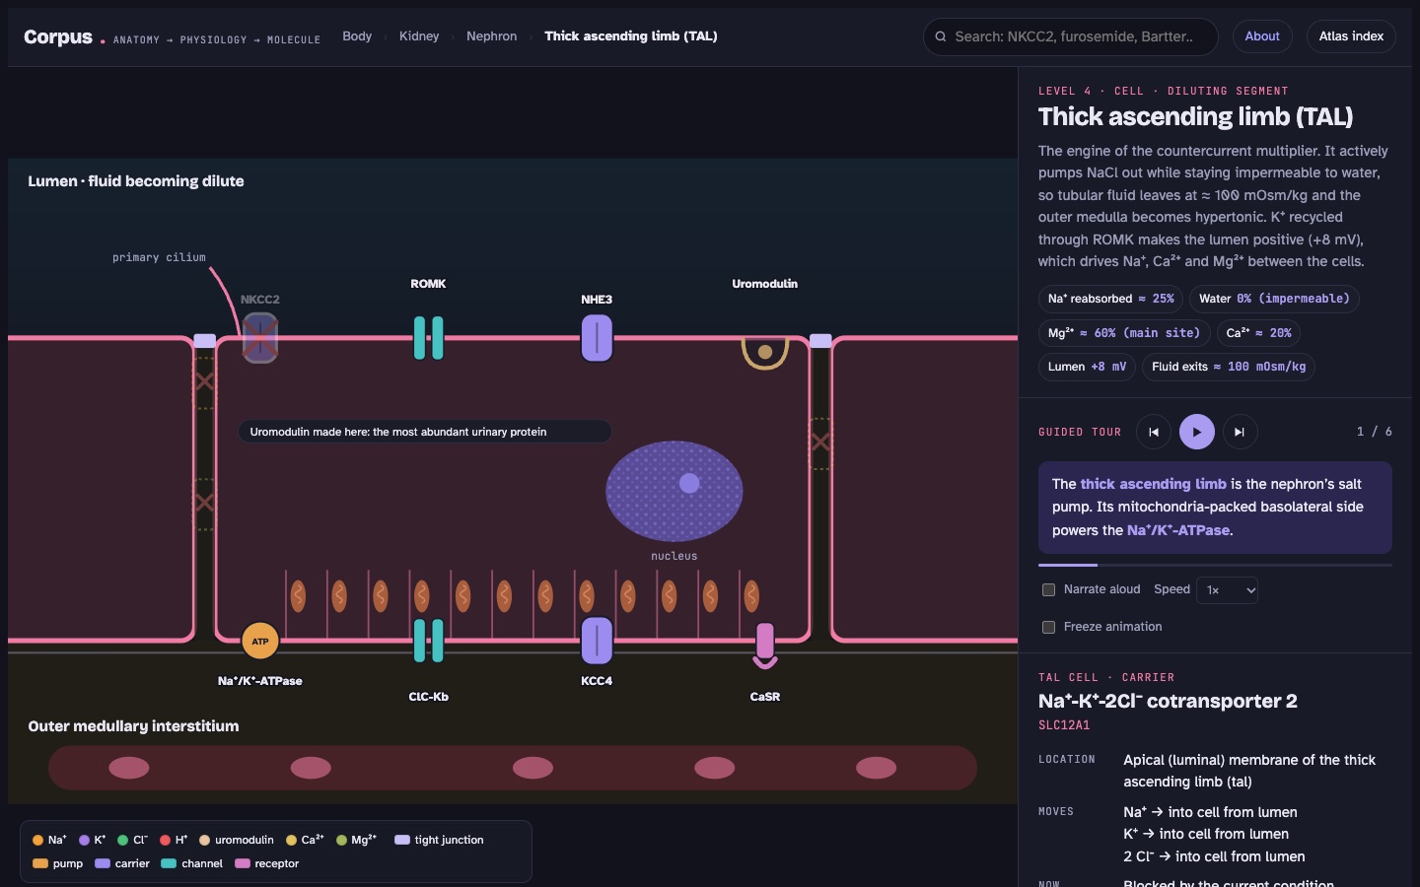Screen dimensions: 1420x887
Task: Click the apical ROMK channel icon
Action: [429, 338]
